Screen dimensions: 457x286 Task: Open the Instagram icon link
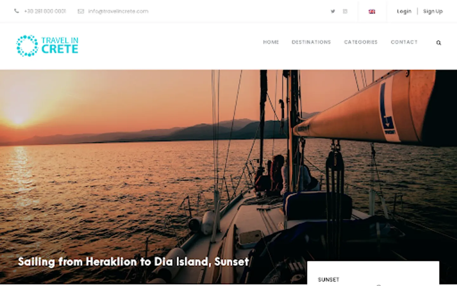pos(345,11)
